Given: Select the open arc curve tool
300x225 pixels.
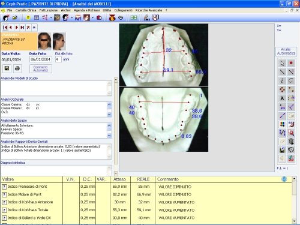Looking at the screenshot, I should tap(291, 81).
